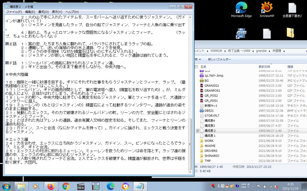The width and height of the screenshot is (307, 191).
Task: Navigate to 終了企画 ~1999 in breadcrumb
Action: (x=239, y=51)
